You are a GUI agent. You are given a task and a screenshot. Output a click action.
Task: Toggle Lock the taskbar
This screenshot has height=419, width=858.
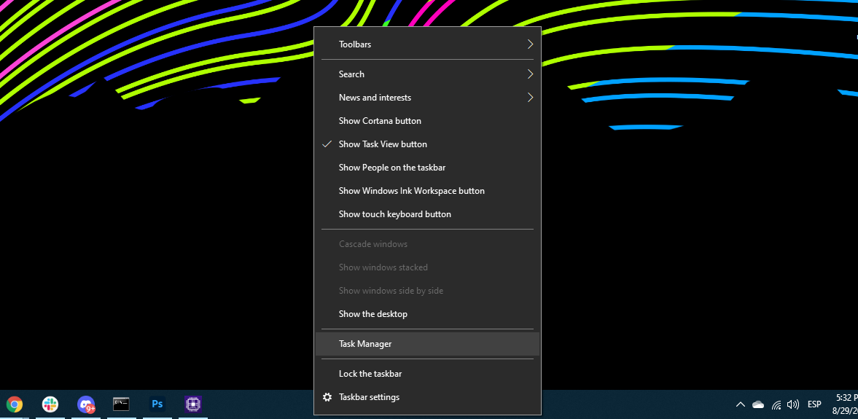pos(427,374)
